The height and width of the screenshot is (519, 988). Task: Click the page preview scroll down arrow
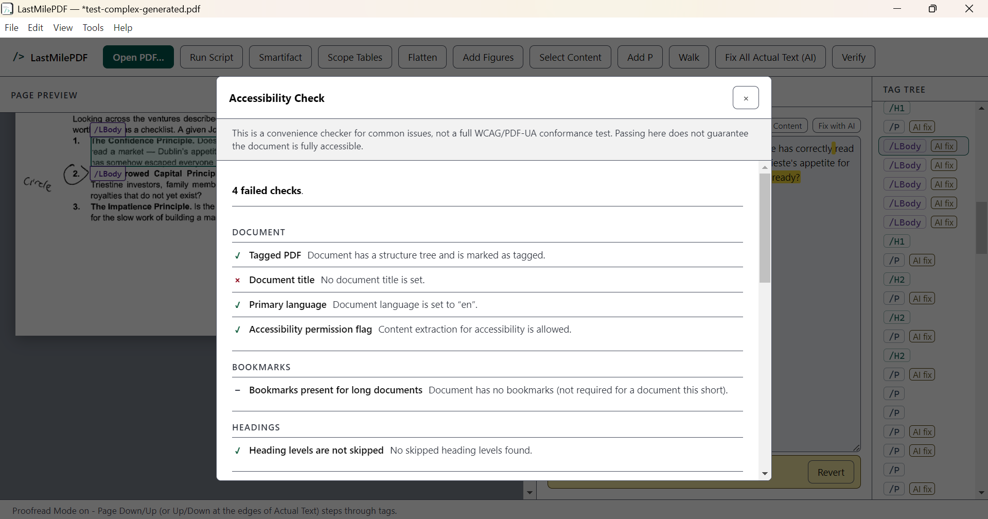tap(530, 493)
